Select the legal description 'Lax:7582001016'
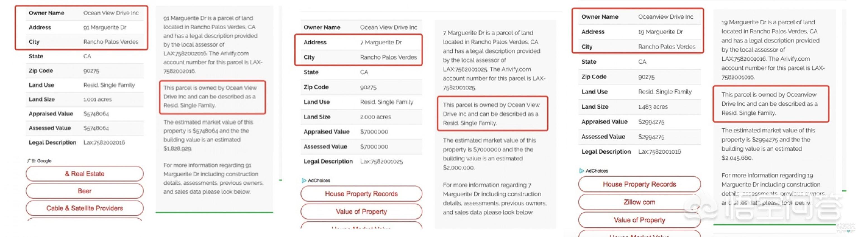Viewport: 858px width, 237px height. click(659, 152)
